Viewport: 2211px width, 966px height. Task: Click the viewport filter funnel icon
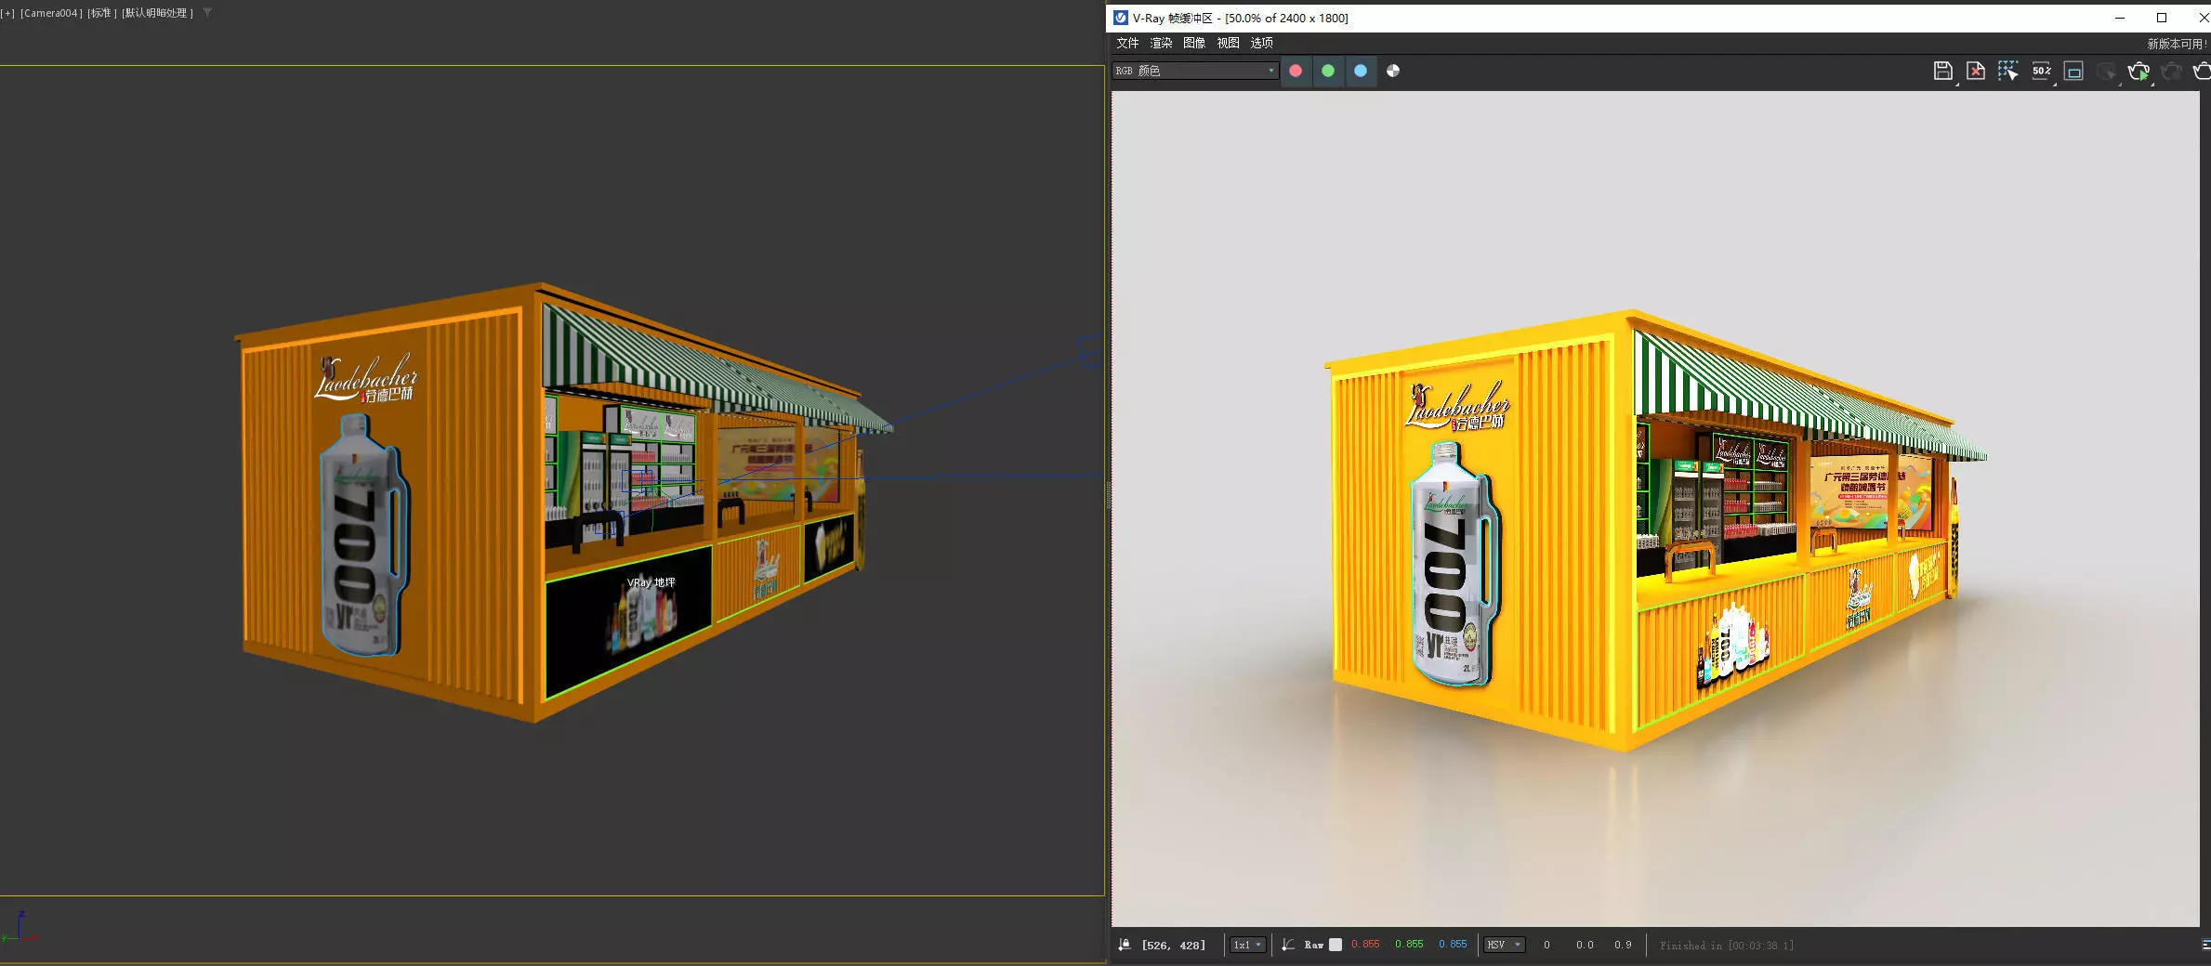tap(207, 13)
